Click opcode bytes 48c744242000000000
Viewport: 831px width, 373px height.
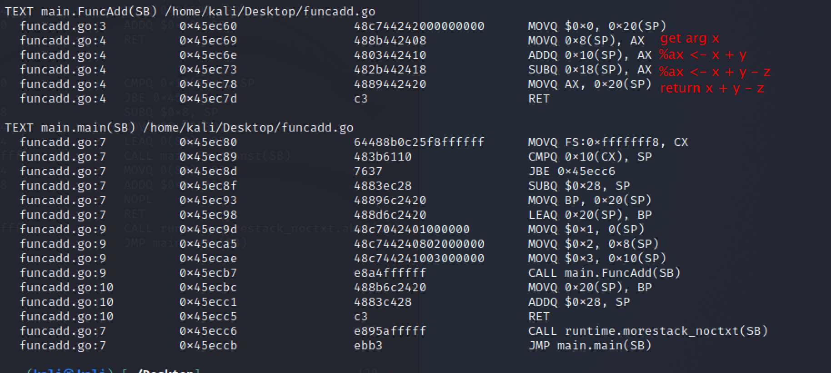pos(419,26)
